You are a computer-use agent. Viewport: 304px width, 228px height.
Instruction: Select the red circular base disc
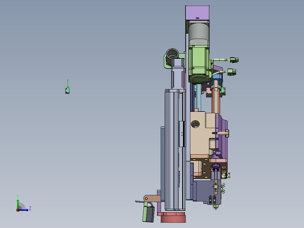pos(173,219)
